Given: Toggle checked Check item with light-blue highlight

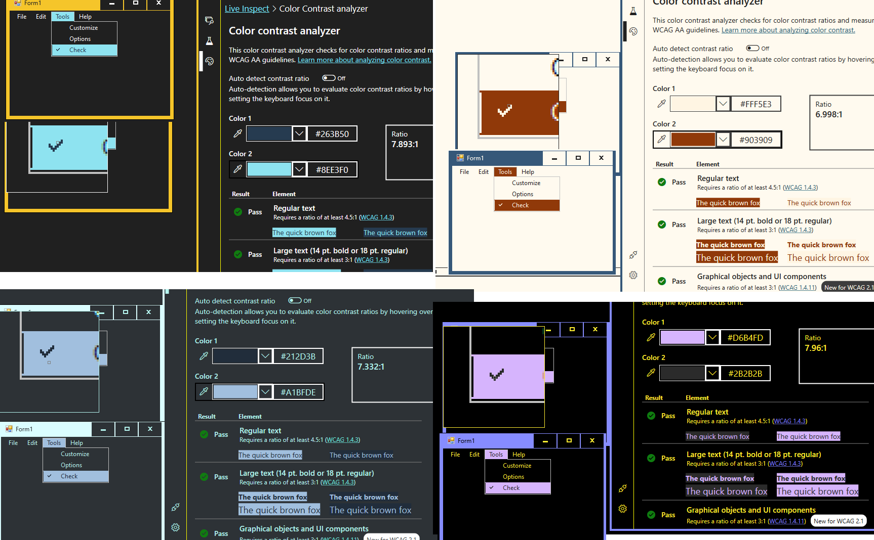Looking at the screenshot, I should pyautogui.click(x=76, y=476).
